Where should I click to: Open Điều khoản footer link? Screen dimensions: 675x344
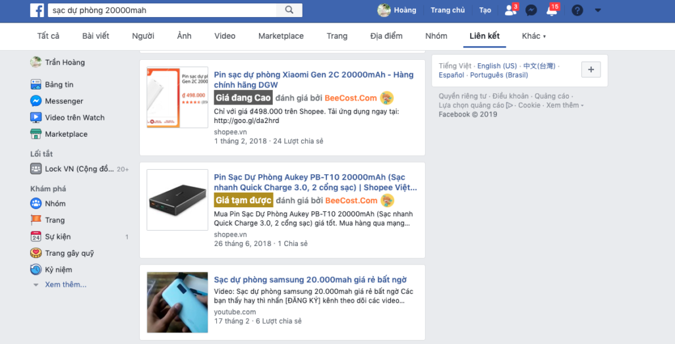[511, 96]
